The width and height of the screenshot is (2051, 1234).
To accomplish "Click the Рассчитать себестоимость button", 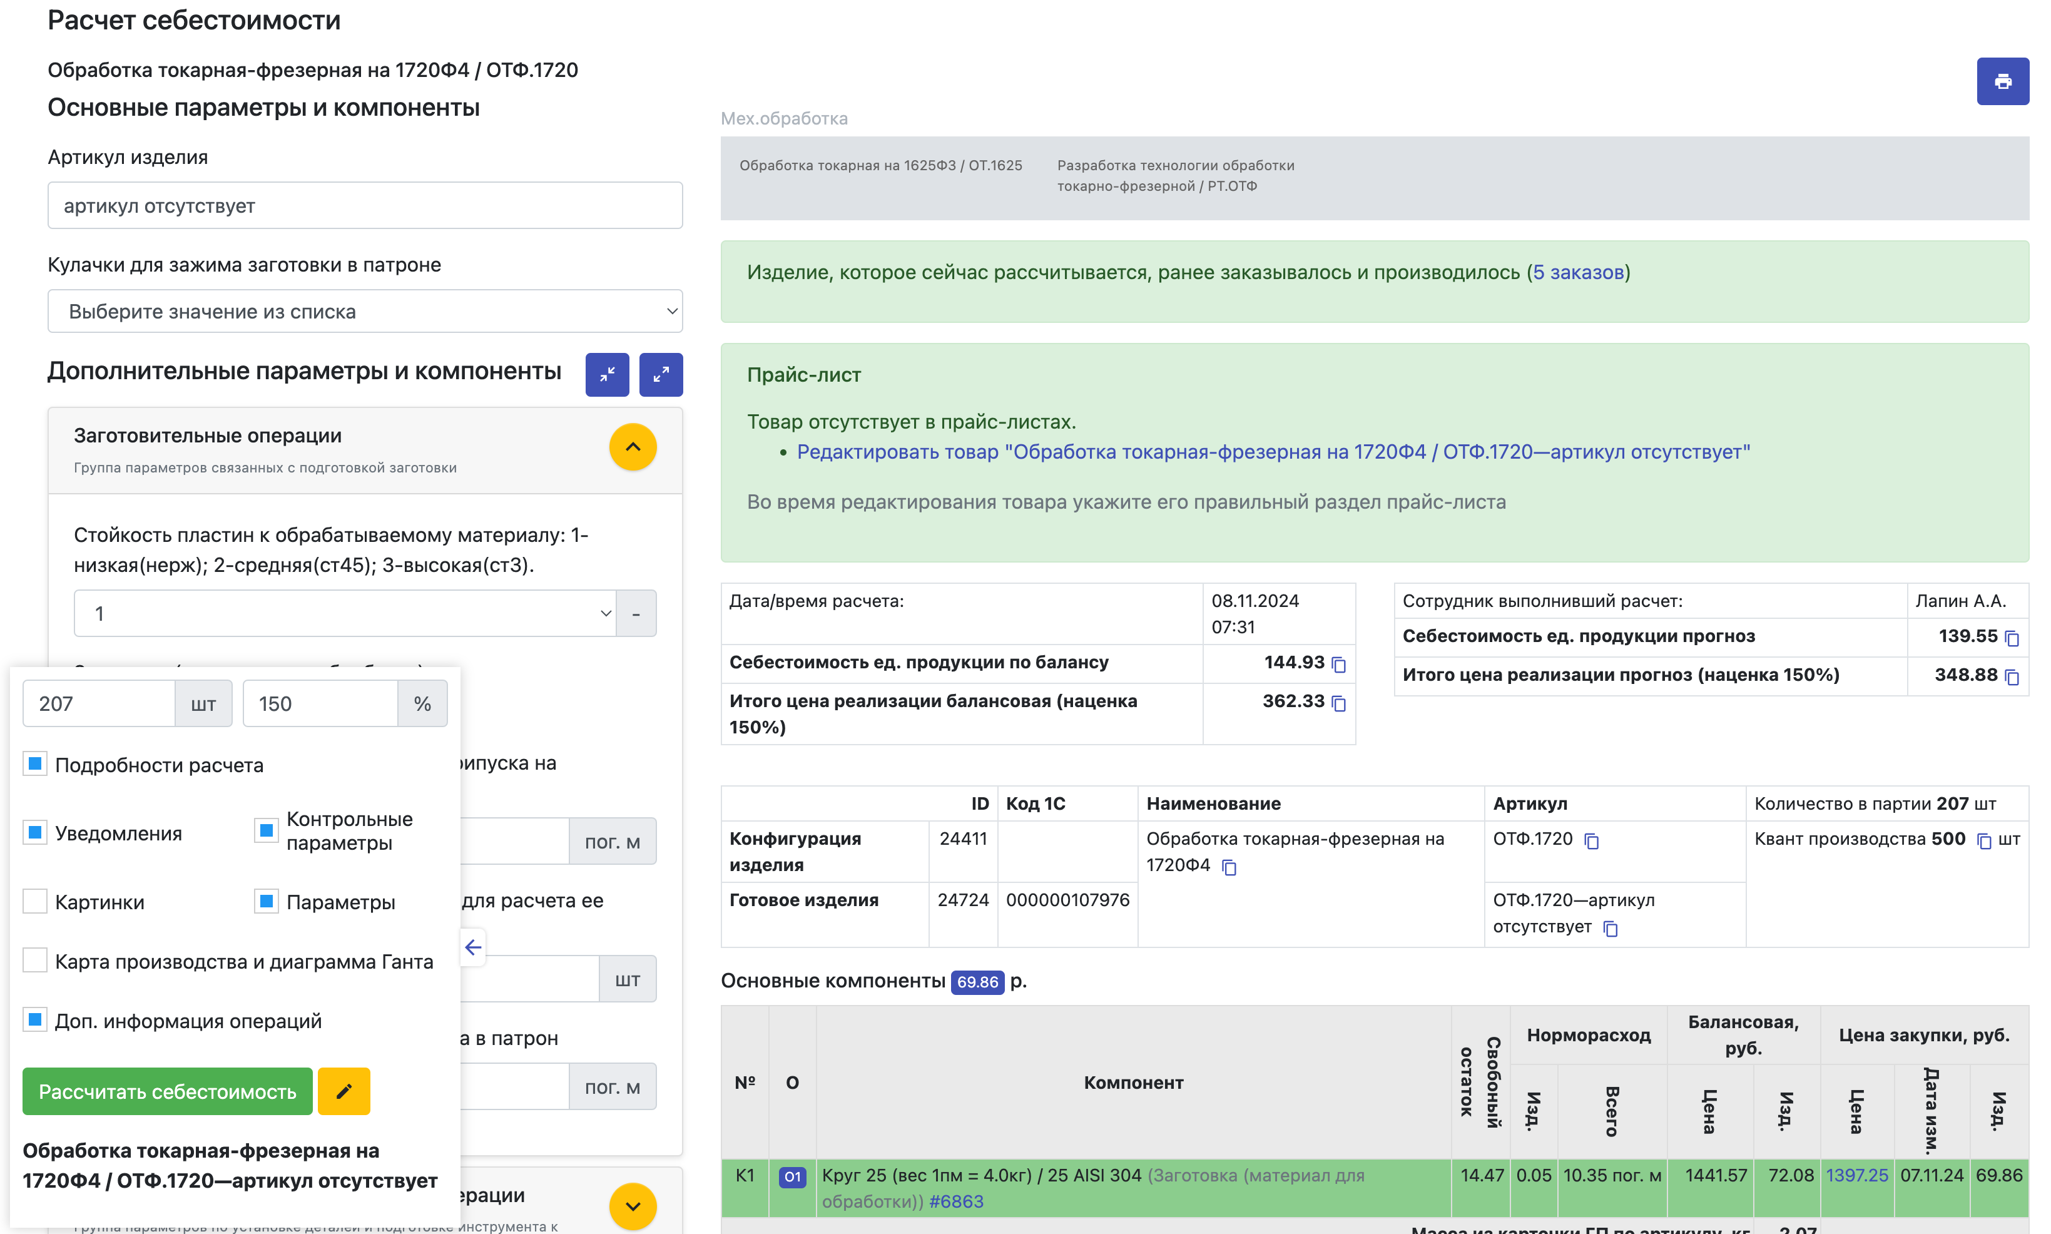I will tap(167, 1091).
